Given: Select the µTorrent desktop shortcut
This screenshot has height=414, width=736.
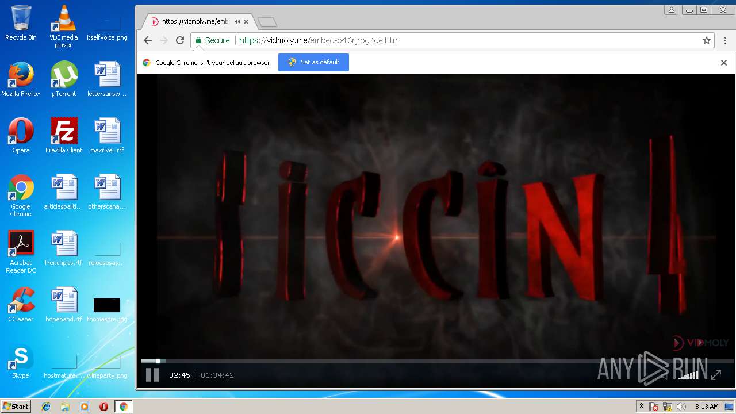Looking at the screenshot, I should (63, 79).
